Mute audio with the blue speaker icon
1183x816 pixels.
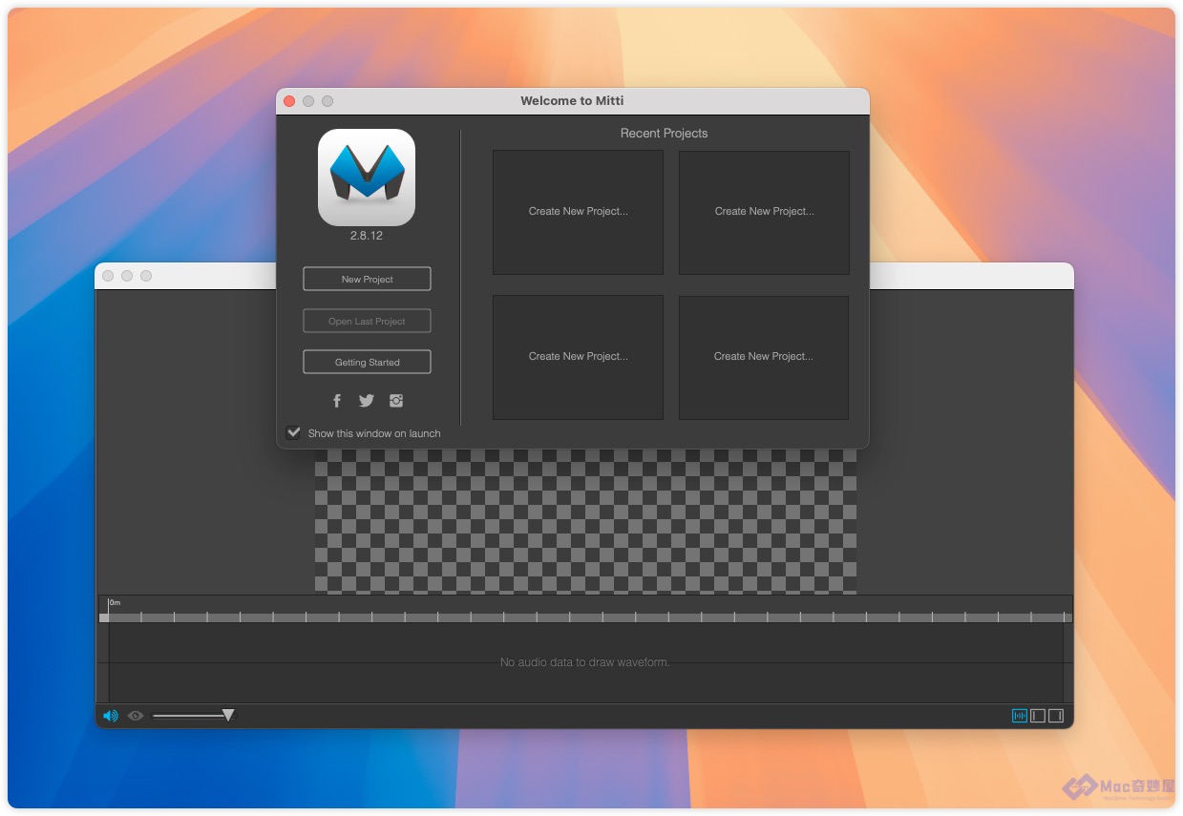(x=111, y=716)
